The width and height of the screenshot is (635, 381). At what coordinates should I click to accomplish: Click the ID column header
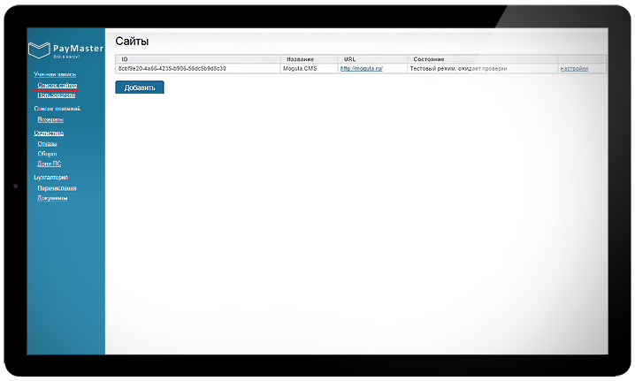(x=125, y=59)
